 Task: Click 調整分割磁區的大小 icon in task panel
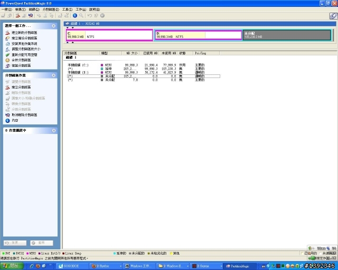(x=7, y=49)
